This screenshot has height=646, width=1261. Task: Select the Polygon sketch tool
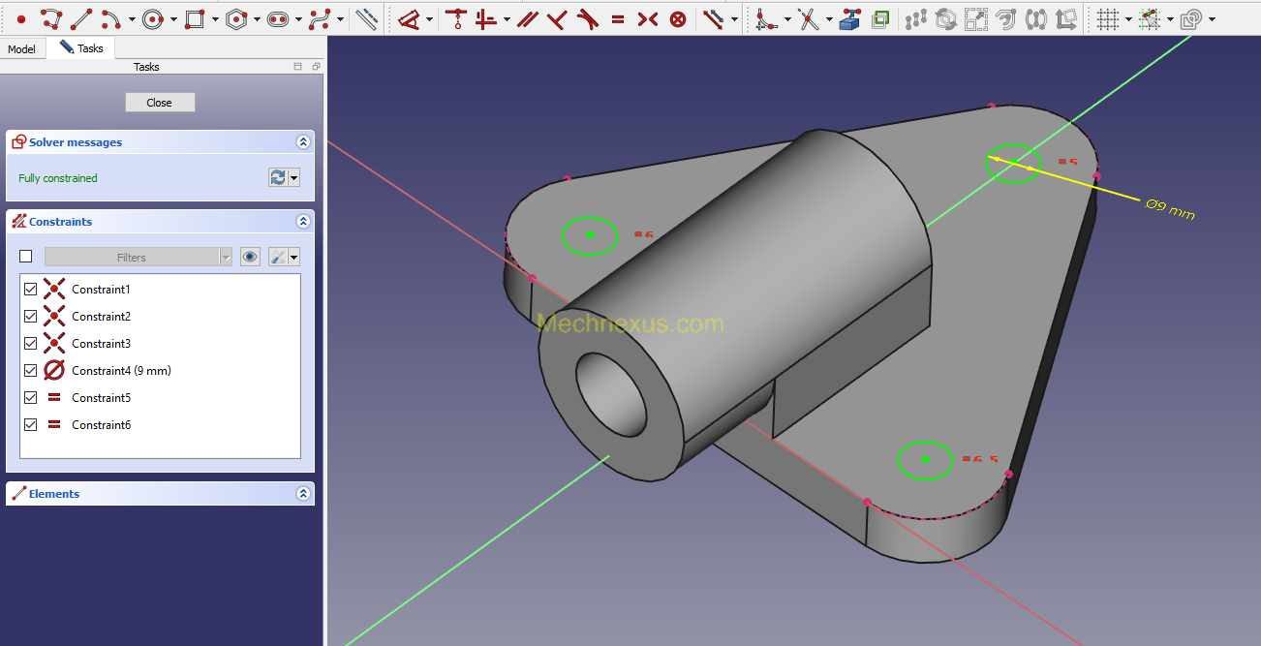coord(235,18)
